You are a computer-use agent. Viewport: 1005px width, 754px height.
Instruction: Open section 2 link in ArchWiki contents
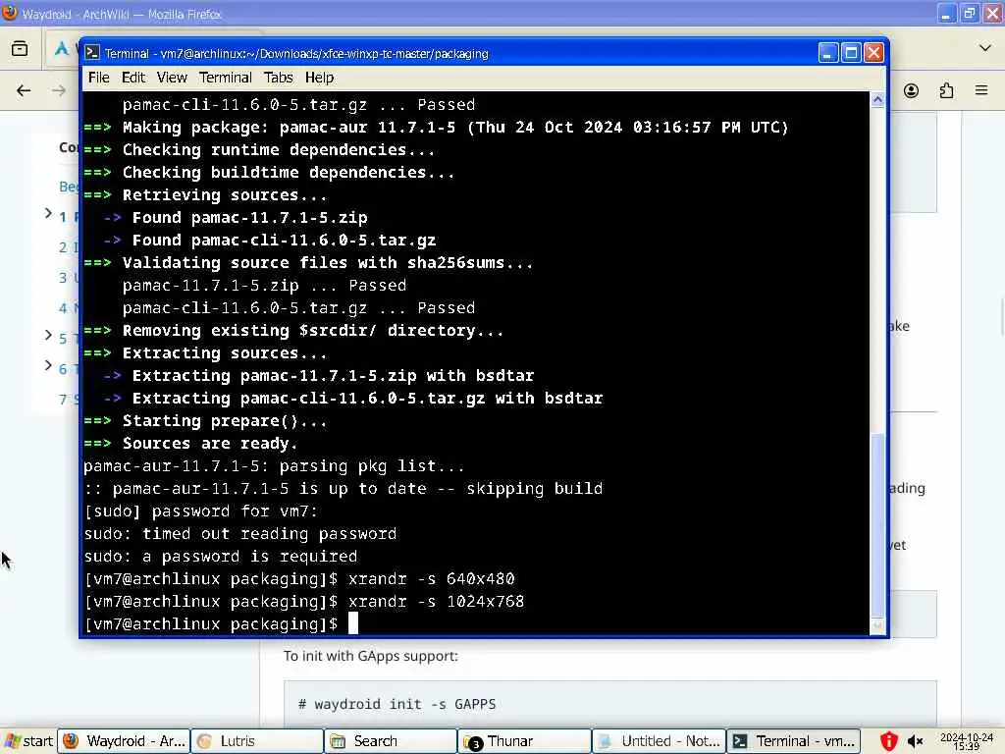[68, 247]
